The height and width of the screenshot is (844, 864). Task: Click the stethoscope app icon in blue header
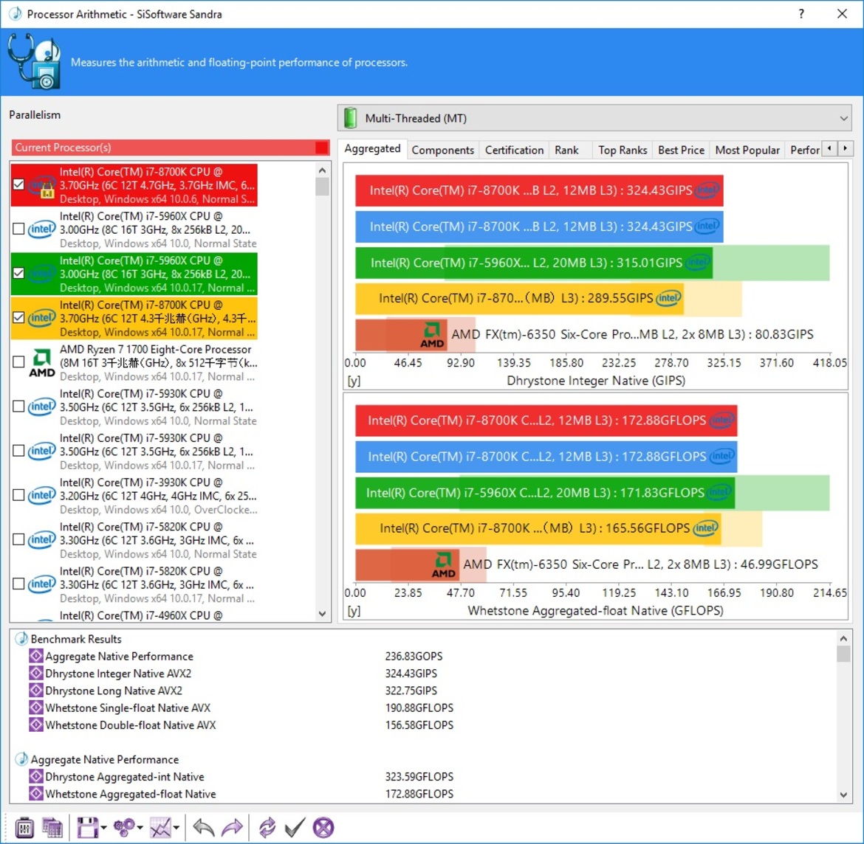34,61
